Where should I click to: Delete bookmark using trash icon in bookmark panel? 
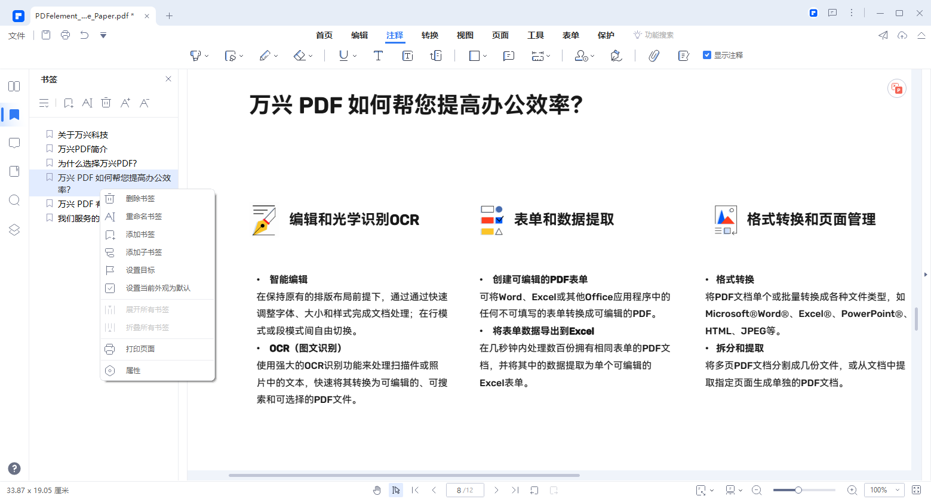pos(106,103)
